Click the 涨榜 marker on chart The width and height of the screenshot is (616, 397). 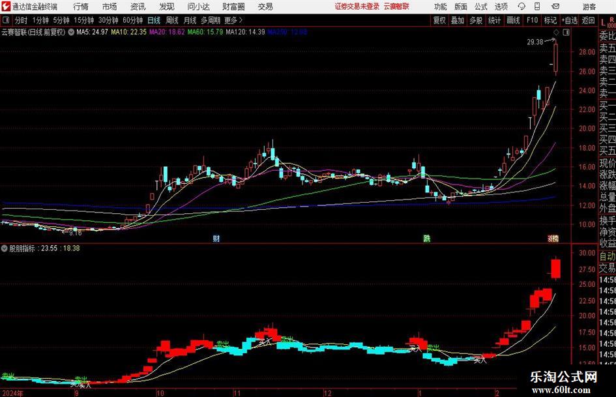click(x=553, y=238)
